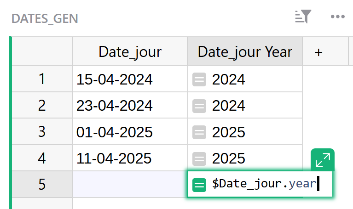This screenshot has height=209, width=353.
Task: Select the Date_jour column header
Action: (x=130, y=52)
